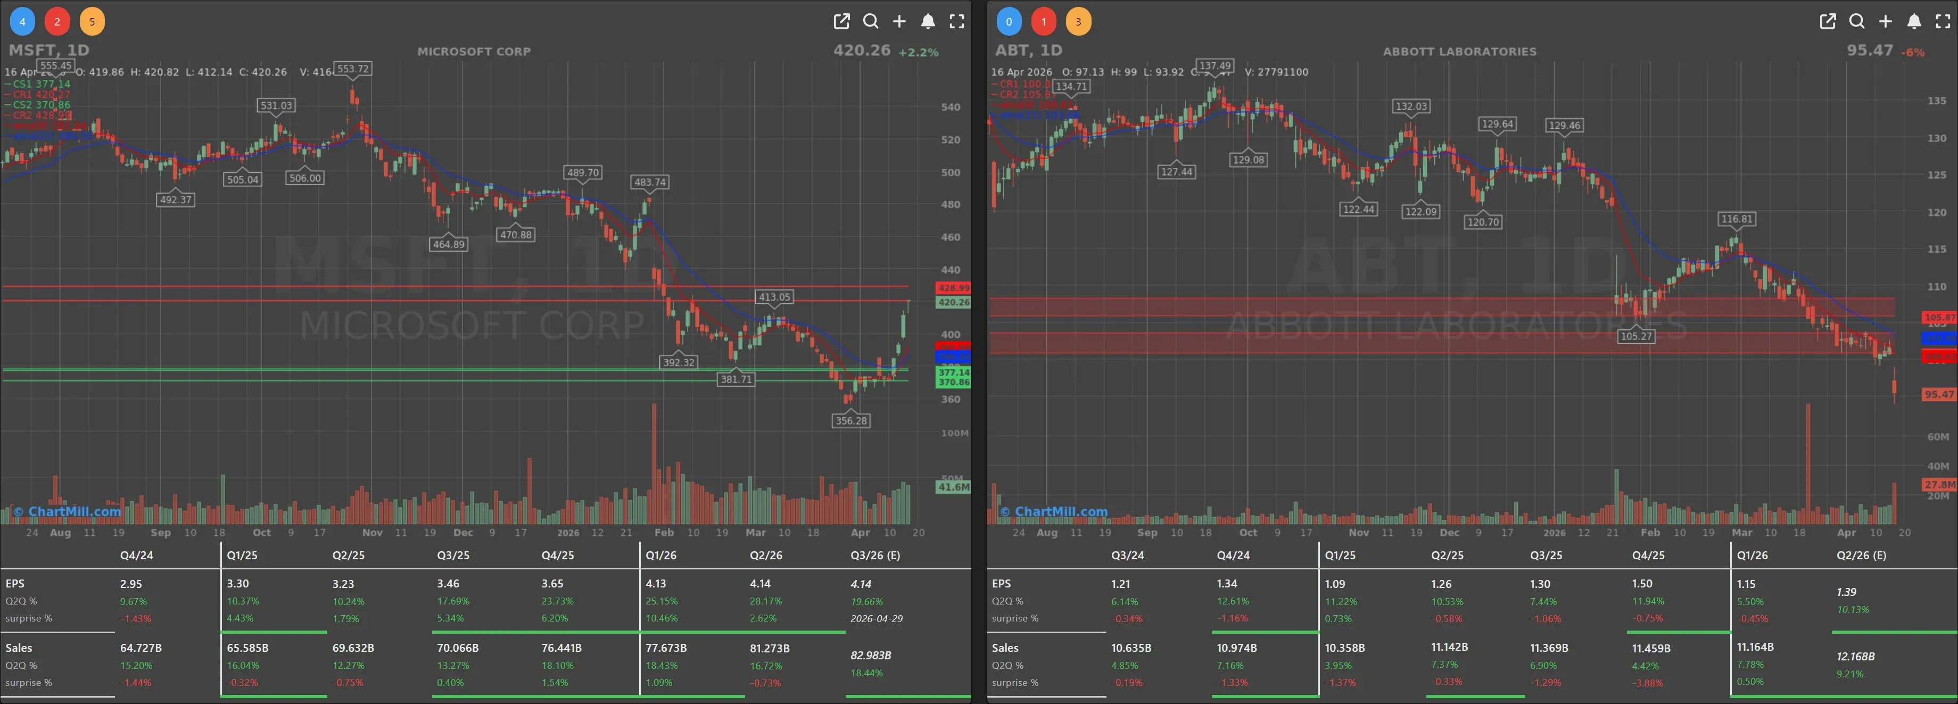This screenshot has height=704, width=1958.
Task: Select Q4/24 column header in MSFT table
Action: coord(137,555)
